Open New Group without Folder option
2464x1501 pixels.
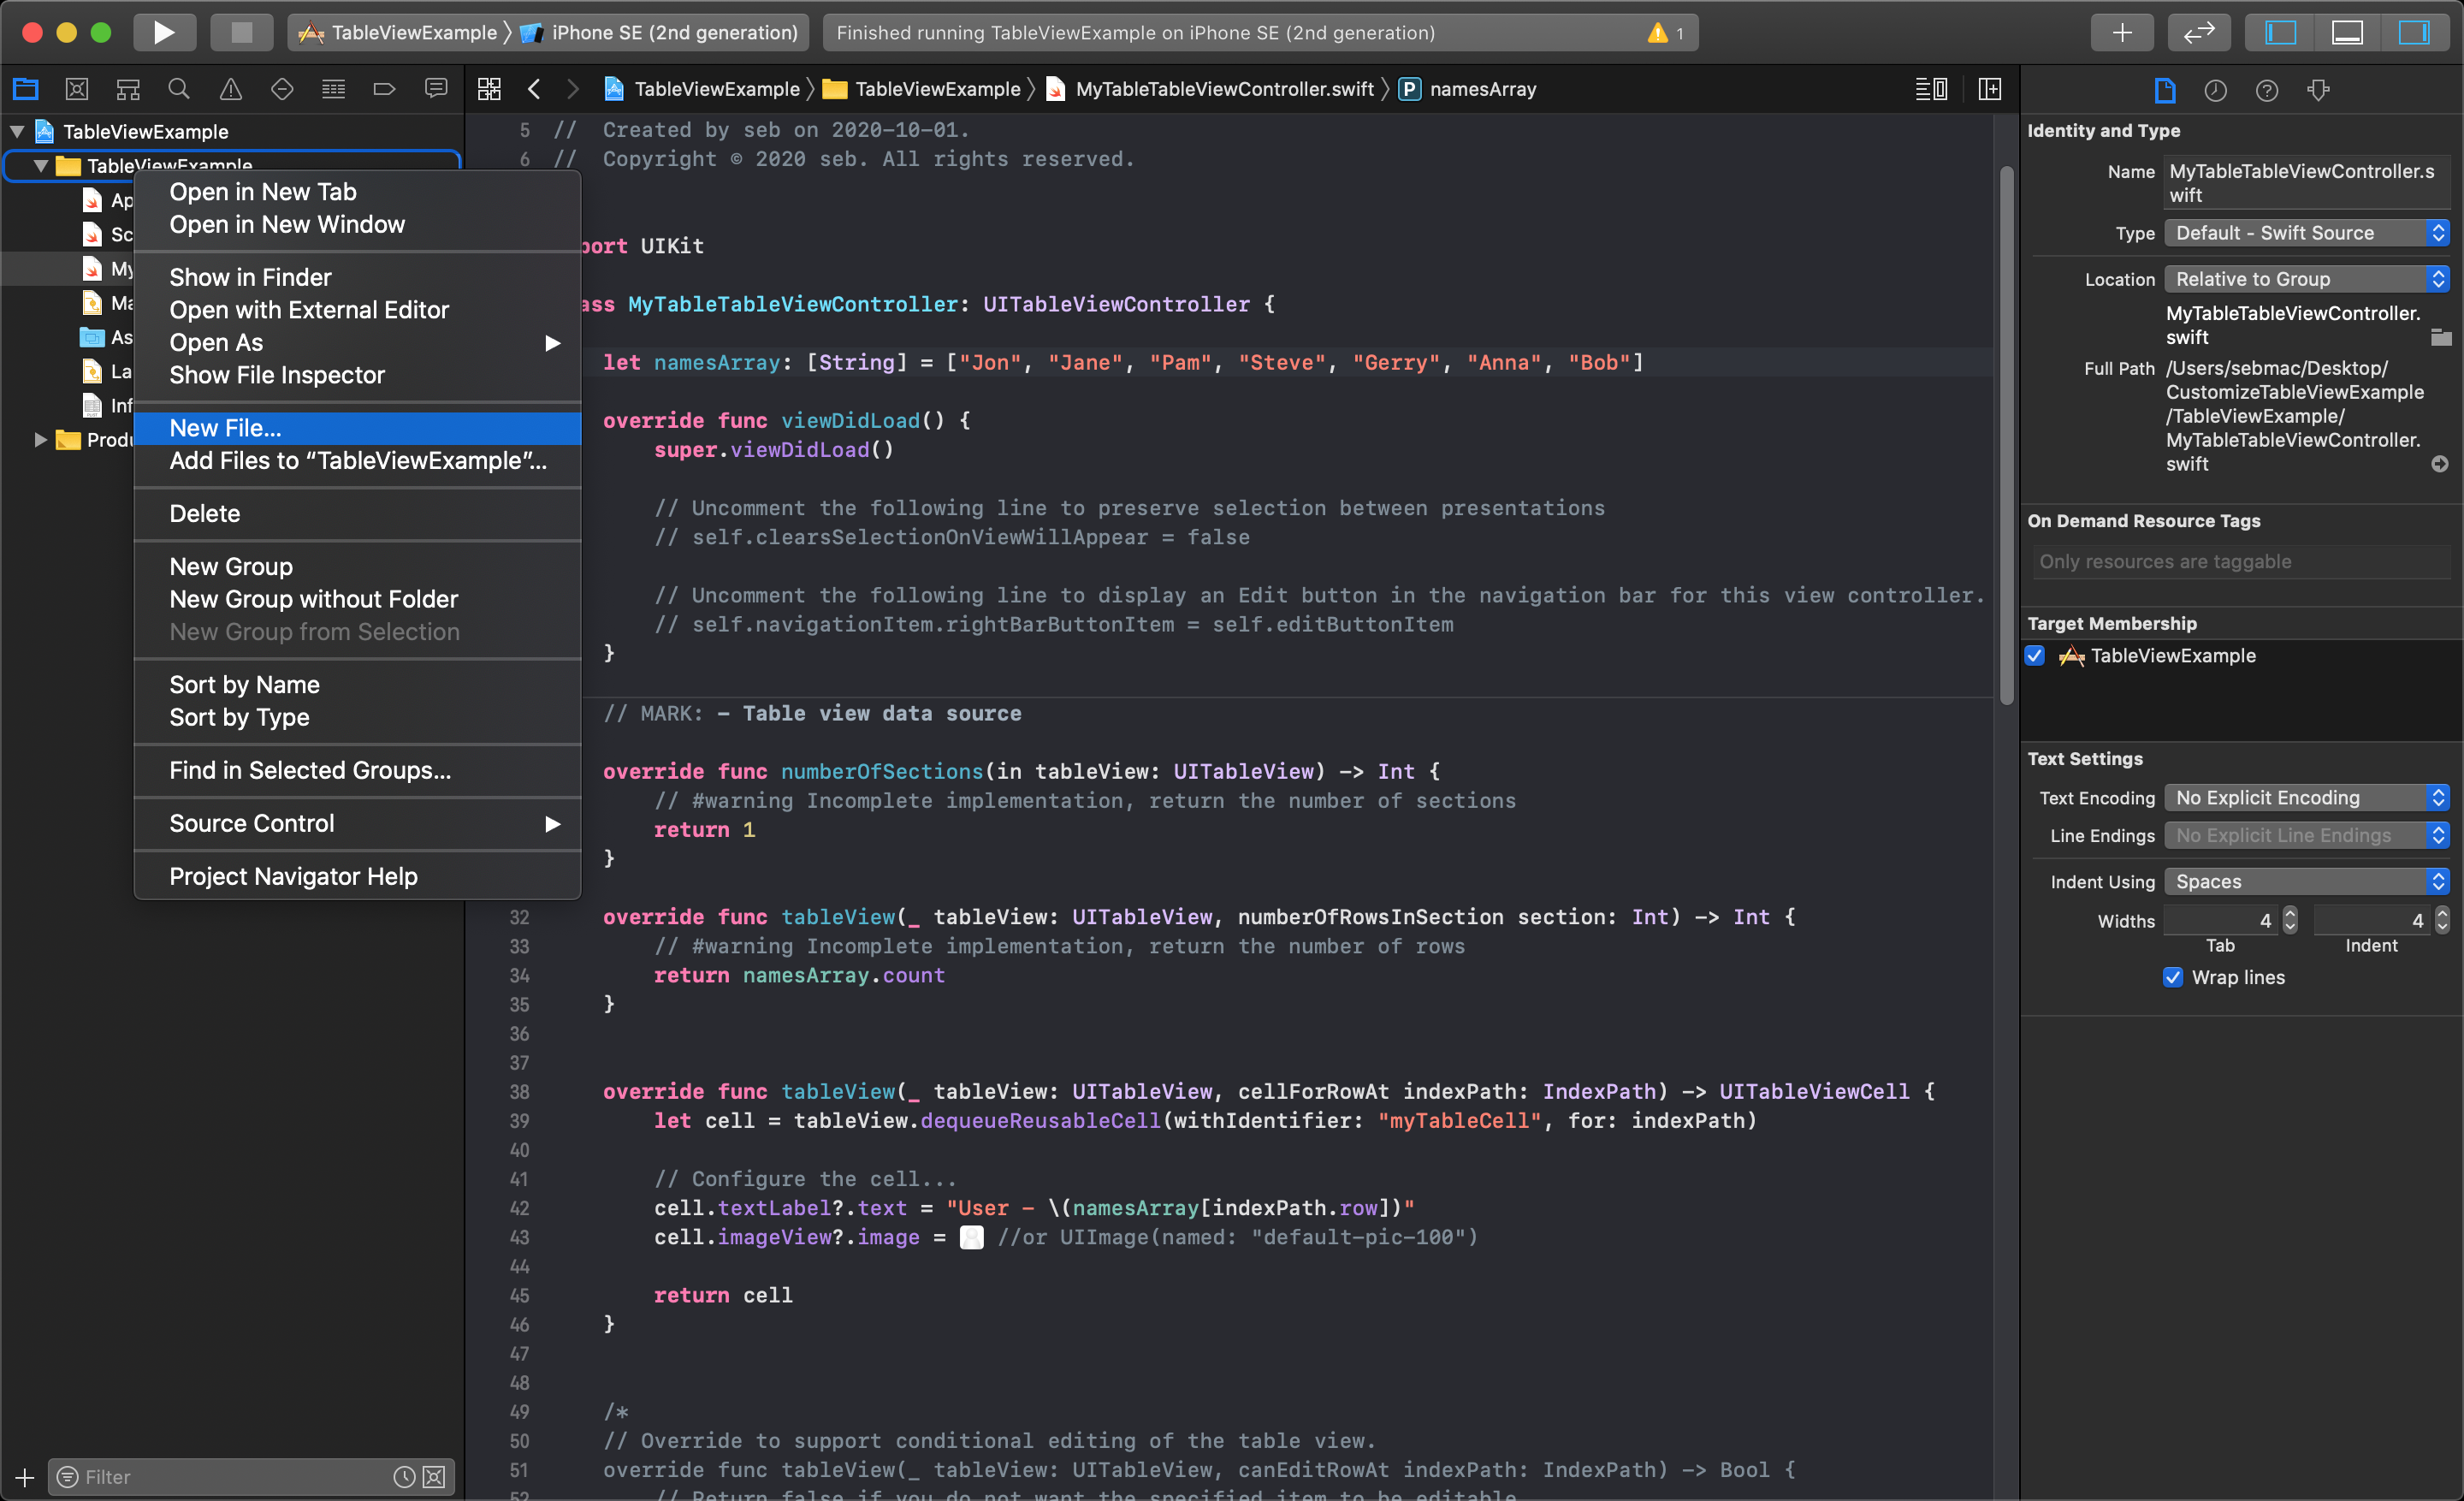point(313,598)
